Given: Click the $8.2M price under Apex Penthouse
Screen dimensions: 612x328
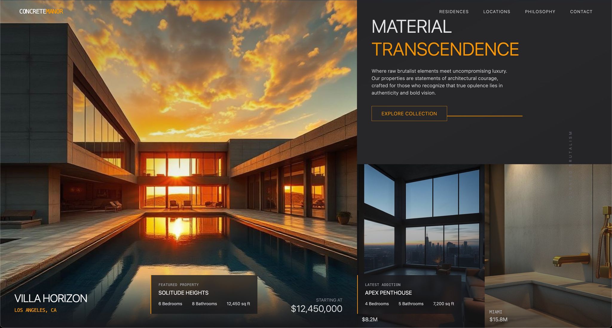Looking at the screenshot, I should [x=369, y=319].
